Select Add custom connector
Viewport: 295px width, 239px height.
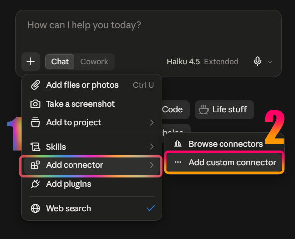224,162
